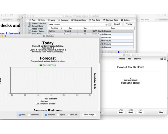The height and width of the screenshot is (134, 168).
Task: Open the More dropdown in reviewer
Action: pos(162,112)
